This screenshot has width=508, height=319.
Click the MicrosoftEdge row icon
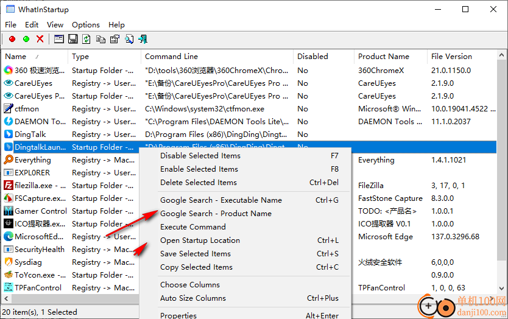pyautogui.click(x=9, y=236)
